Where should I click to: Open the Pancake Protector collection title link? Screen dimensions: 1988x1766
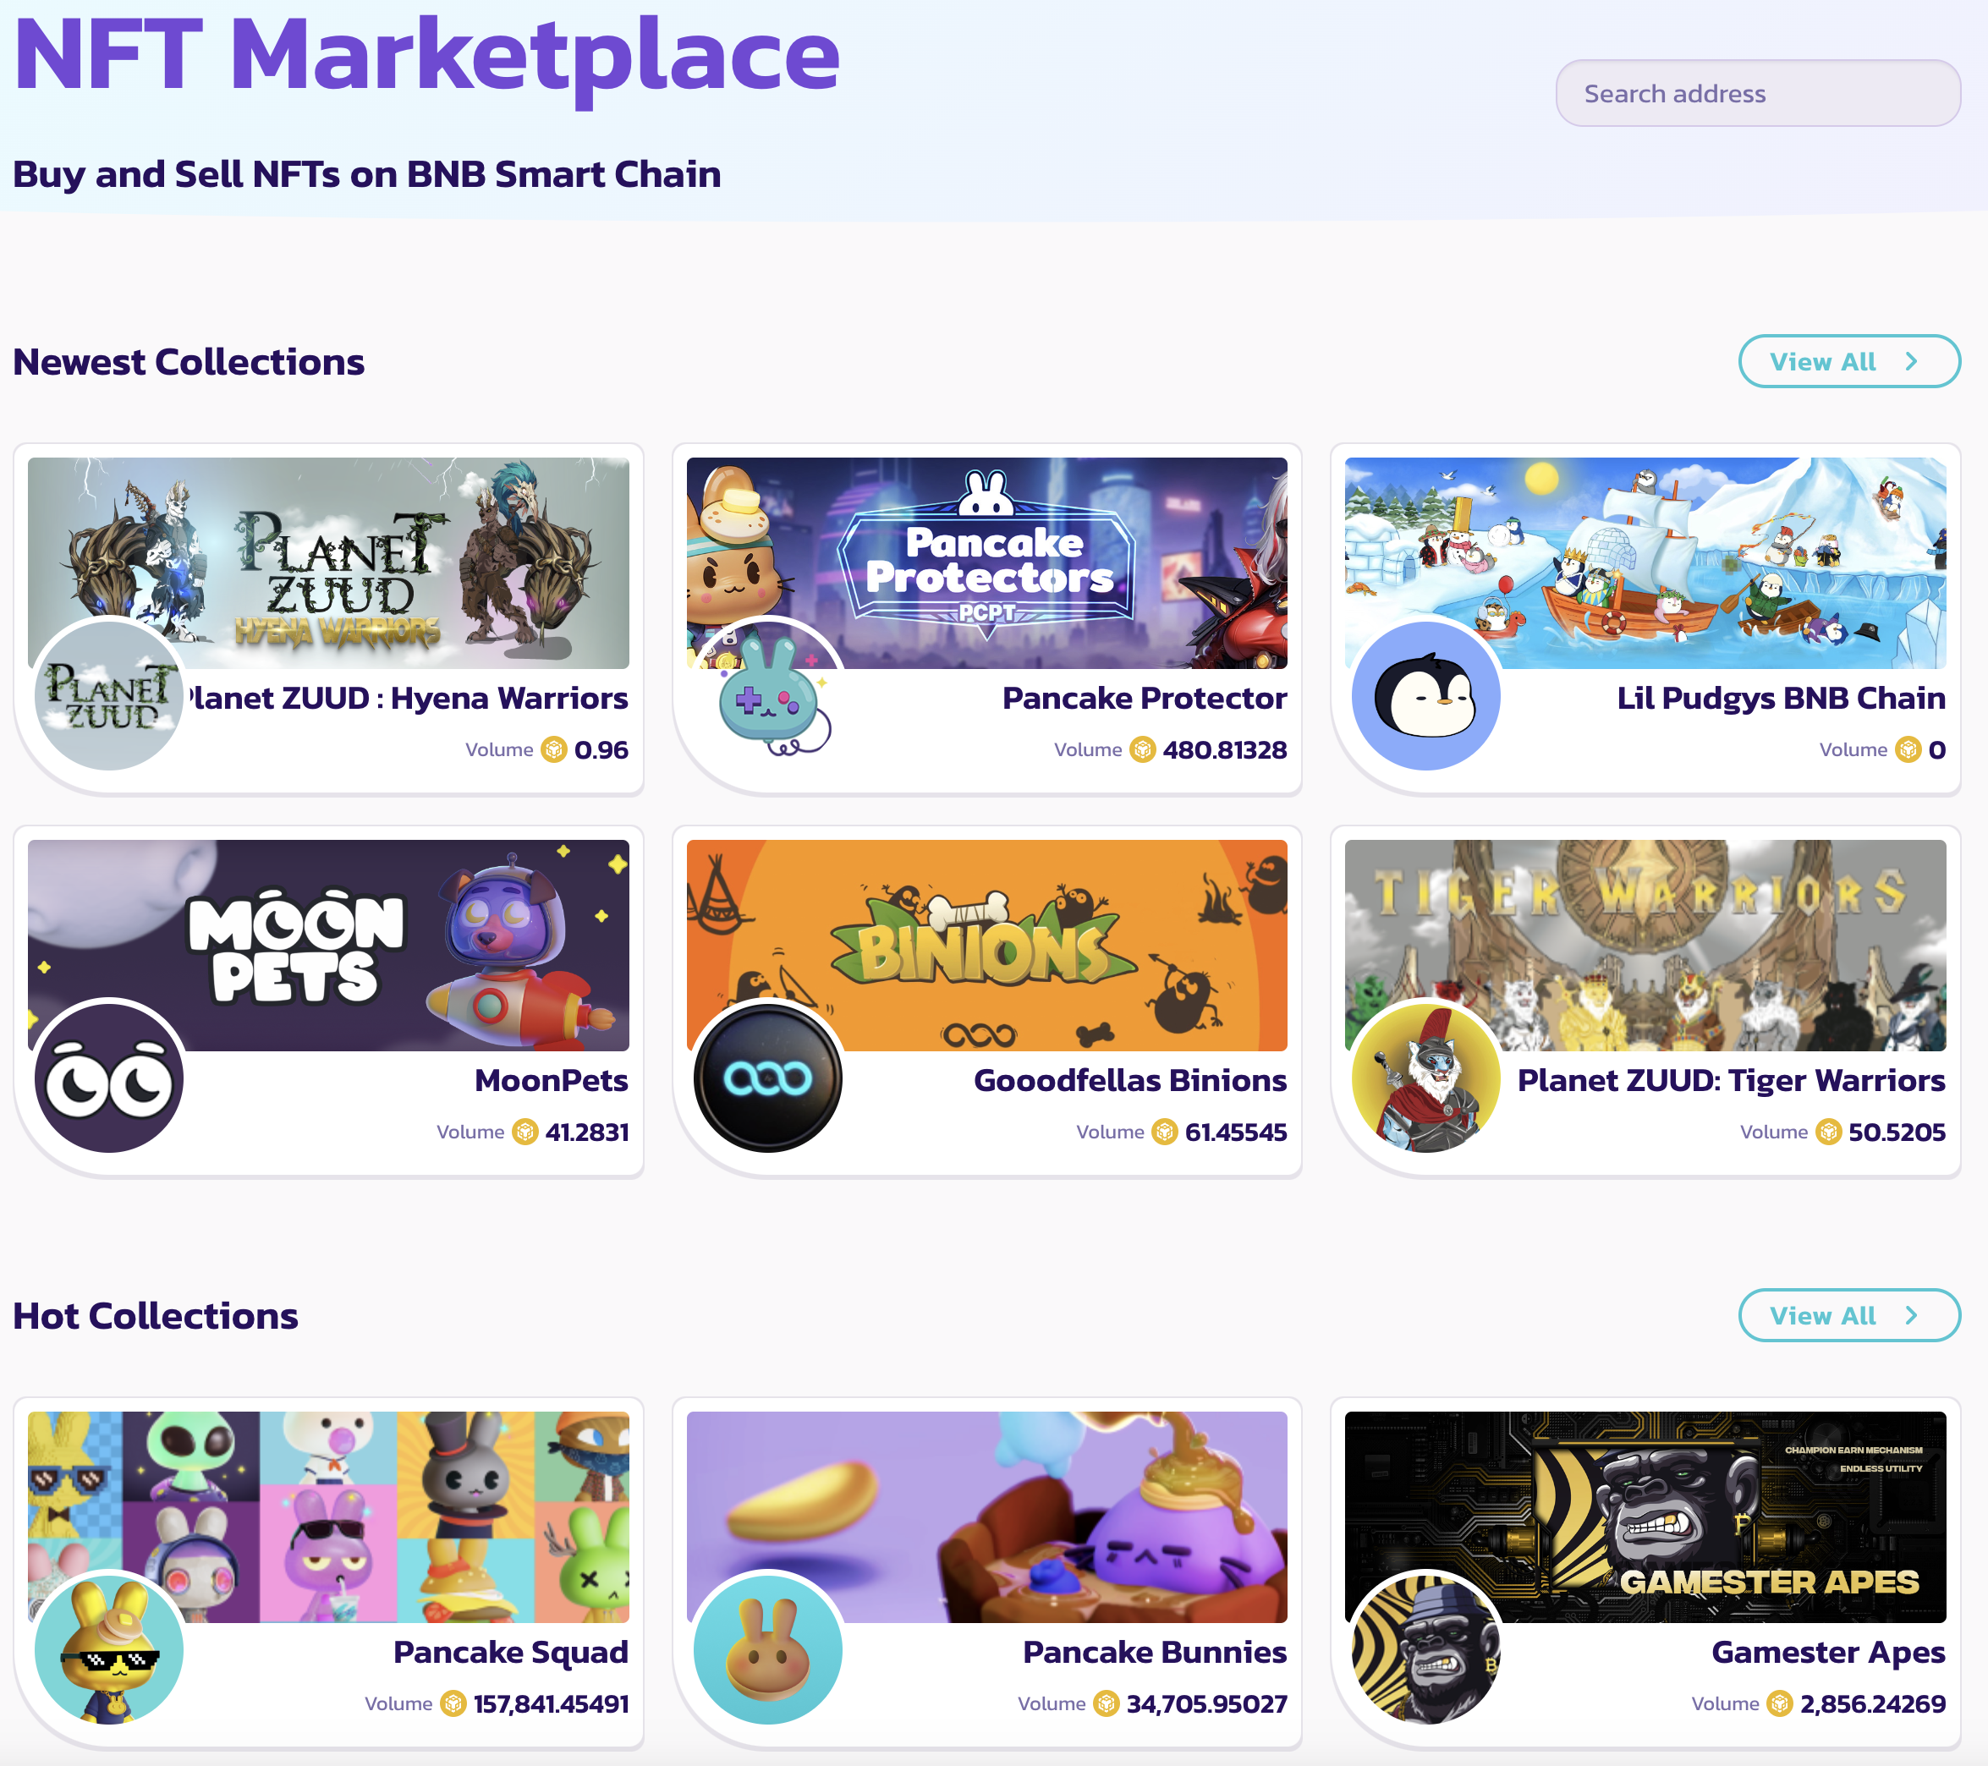coord(1144,699)
